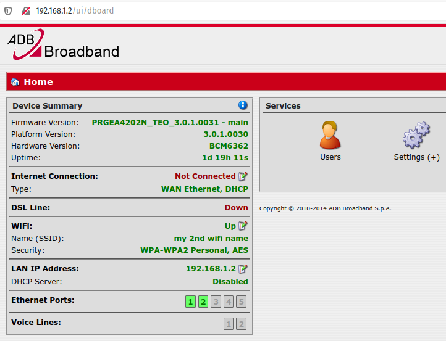Screen dimensions: 446x341
Task: Edit WiFi settings icon
Action: [243, 226]
